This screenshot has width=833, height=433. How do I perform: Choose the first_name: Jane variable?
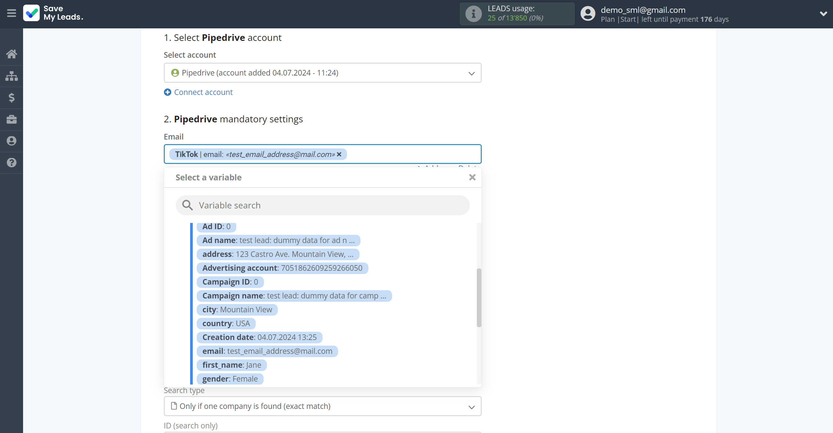pos(232,365)
